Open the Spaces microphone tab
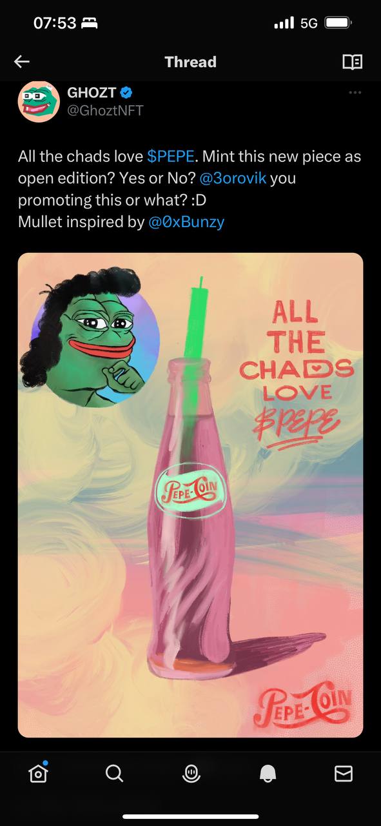Screen dimensions: 381x826 [190, 773]
